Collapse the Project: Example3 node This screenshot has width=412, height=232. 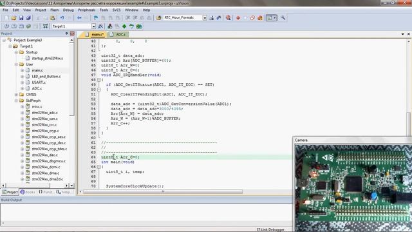[x=5, y=40]
